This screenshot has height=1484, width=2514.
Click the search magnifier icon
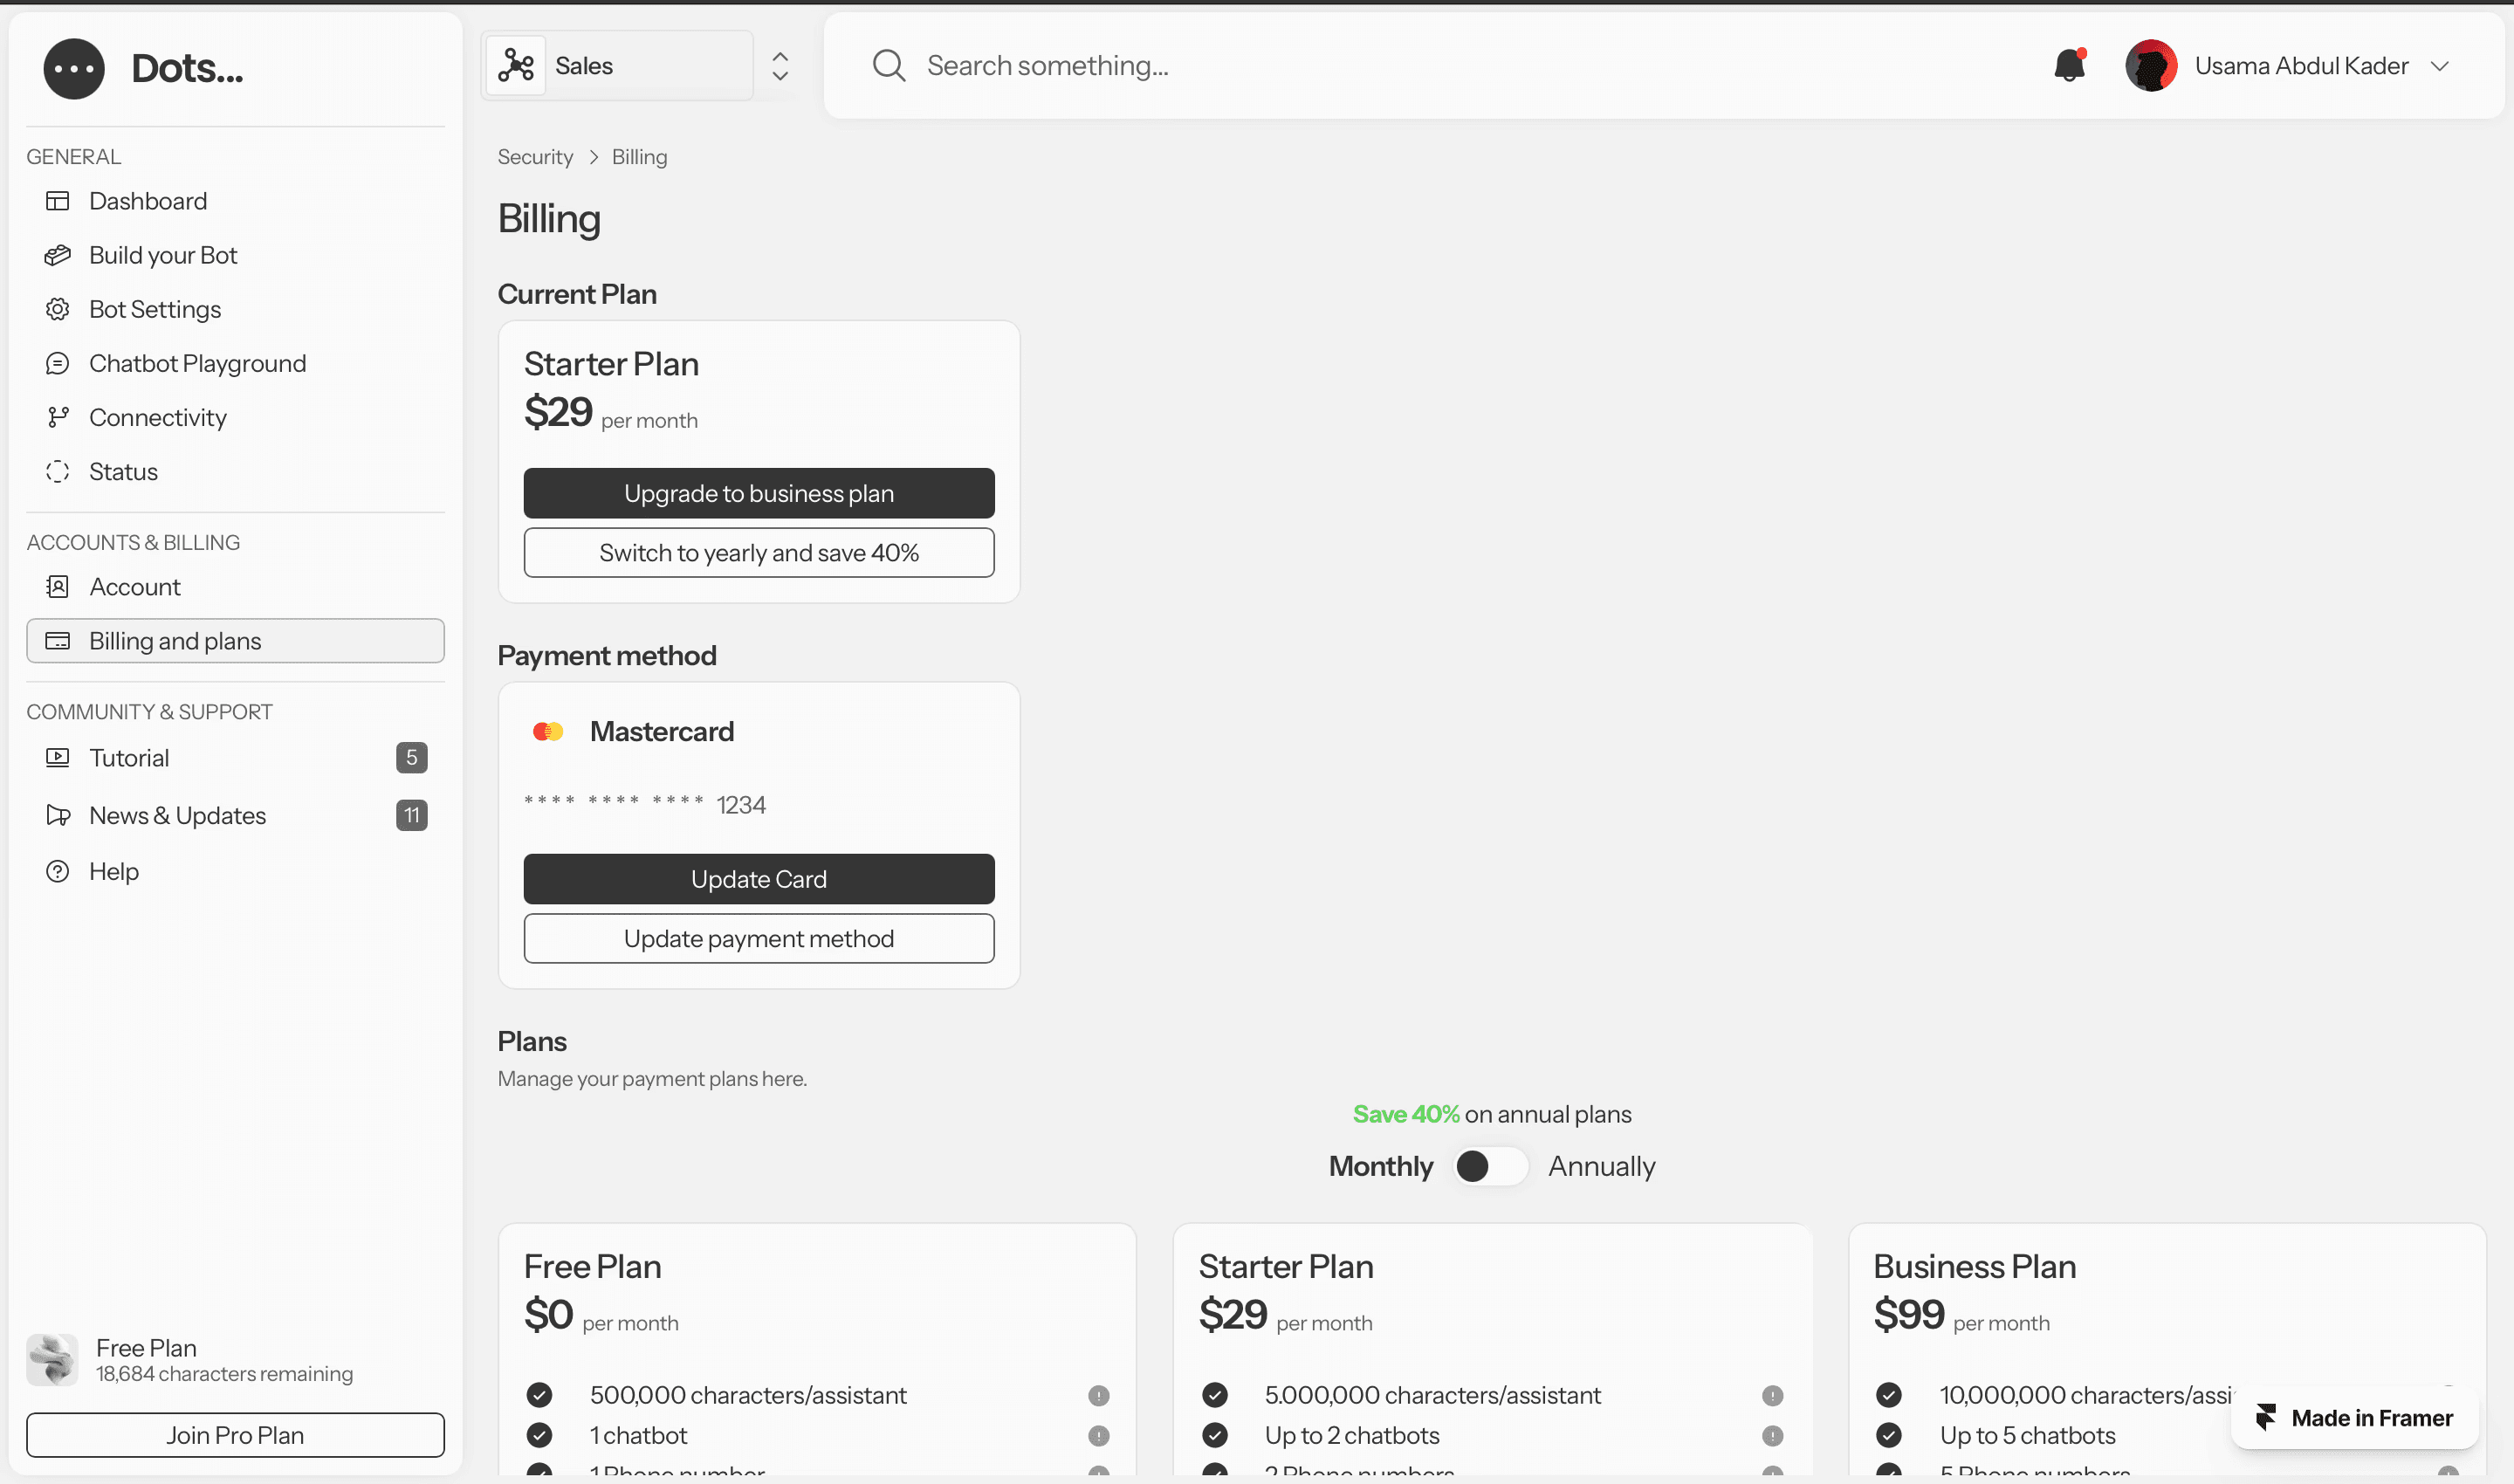pyautogui.click(x=888, y=66)
